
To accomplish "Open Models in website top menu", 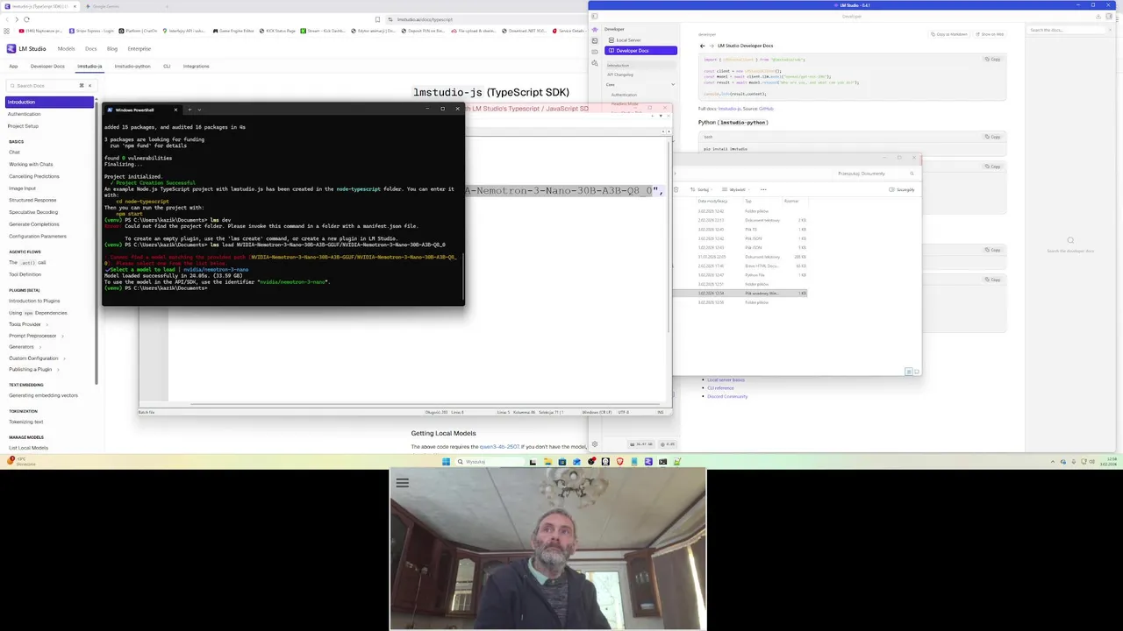I will click(66, 49).
